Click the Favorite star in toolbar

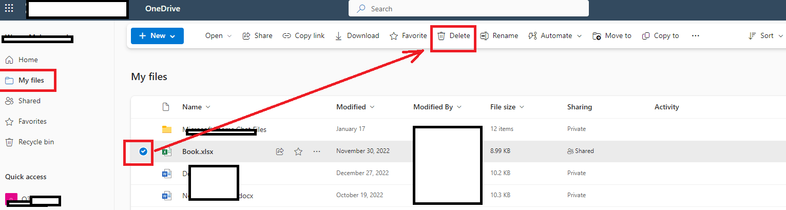pyautogui.click(x=394, y=35)
